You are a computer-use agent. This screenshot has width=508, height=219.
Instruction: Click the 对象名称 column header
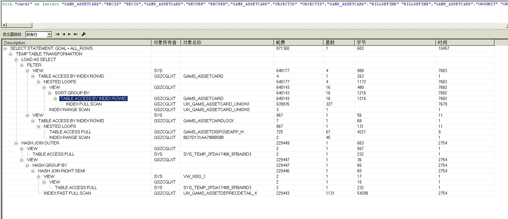(x=227, y=43)
